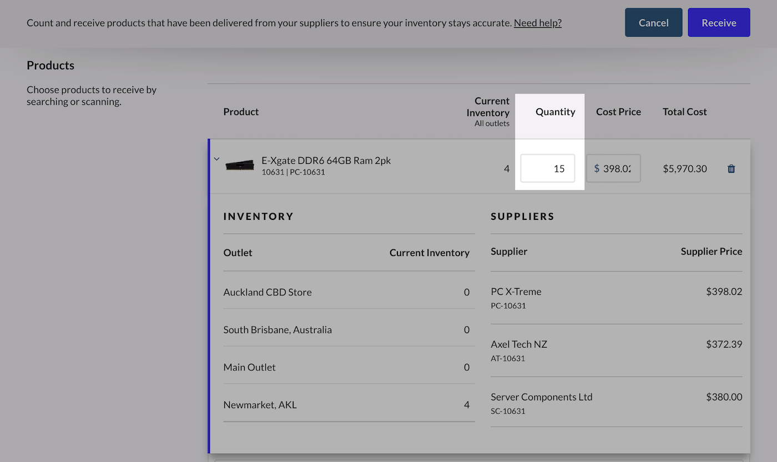Delete the E-Xgate DDR6 product row
The image size is (777, 462).
click(x=731, y=168)
